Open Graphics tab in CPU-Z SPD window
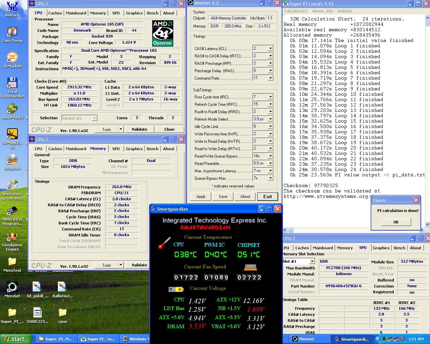 tap(381, 248)
